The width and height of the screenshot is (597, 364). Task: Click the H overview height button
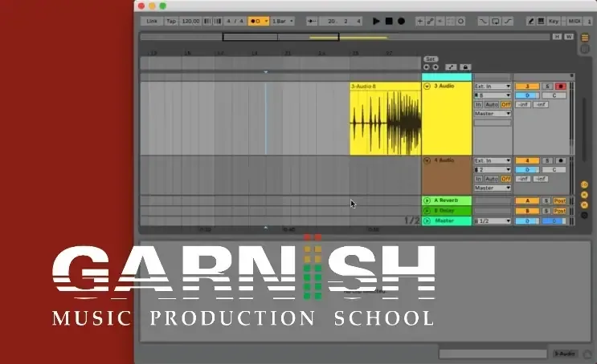pos(557,36)
